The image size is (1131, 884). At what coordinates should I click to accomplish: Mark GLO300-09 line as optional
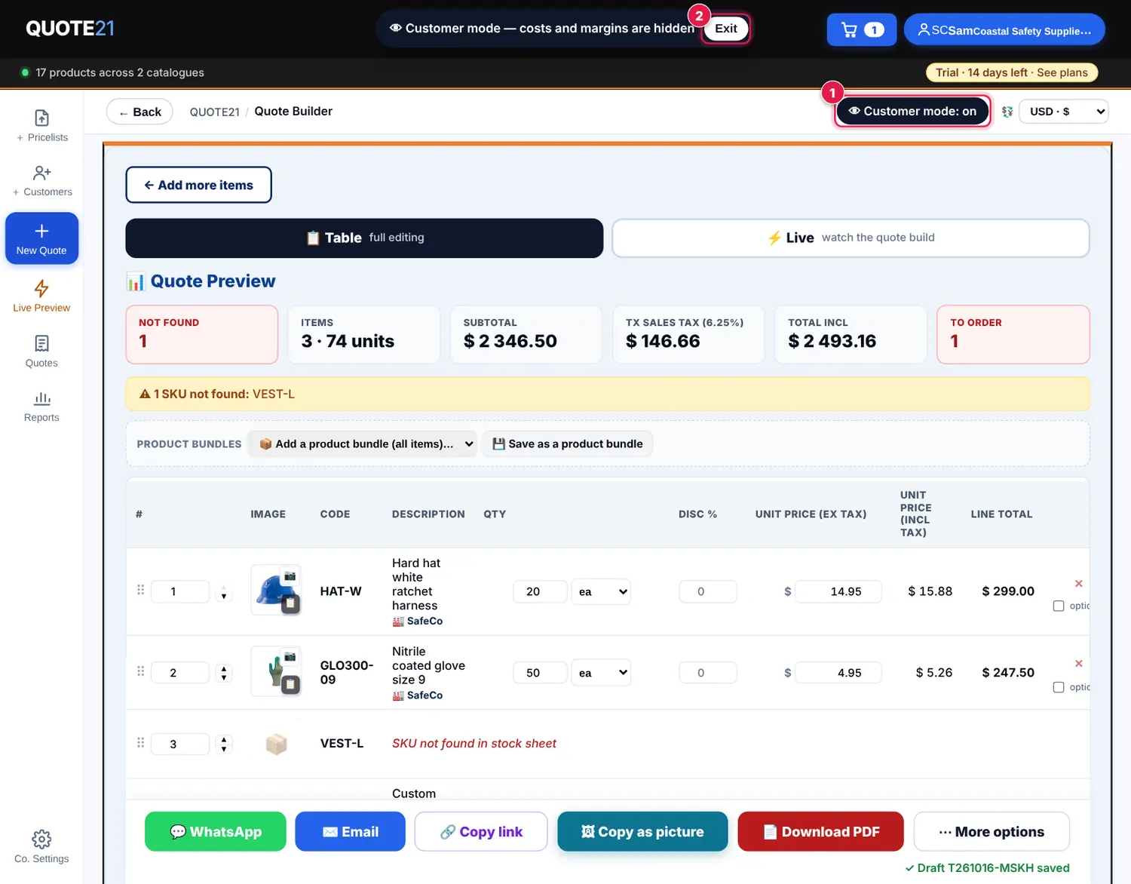pyautogui.click(x=1059, y=687)
